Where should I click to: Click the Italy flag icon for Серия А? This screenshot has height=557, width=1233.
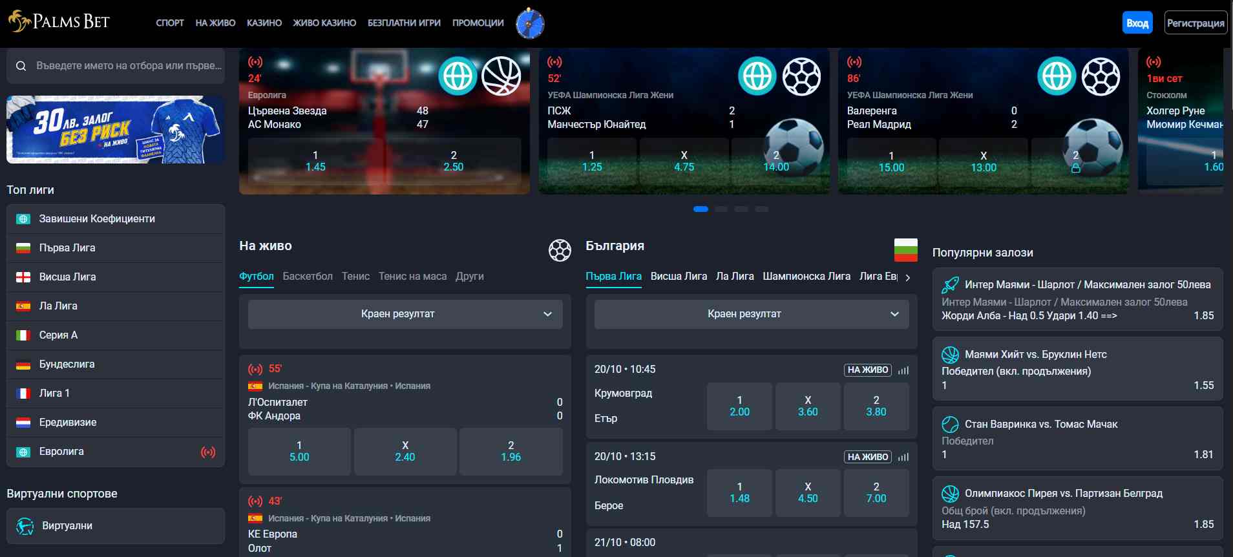[x=23, y=335]
